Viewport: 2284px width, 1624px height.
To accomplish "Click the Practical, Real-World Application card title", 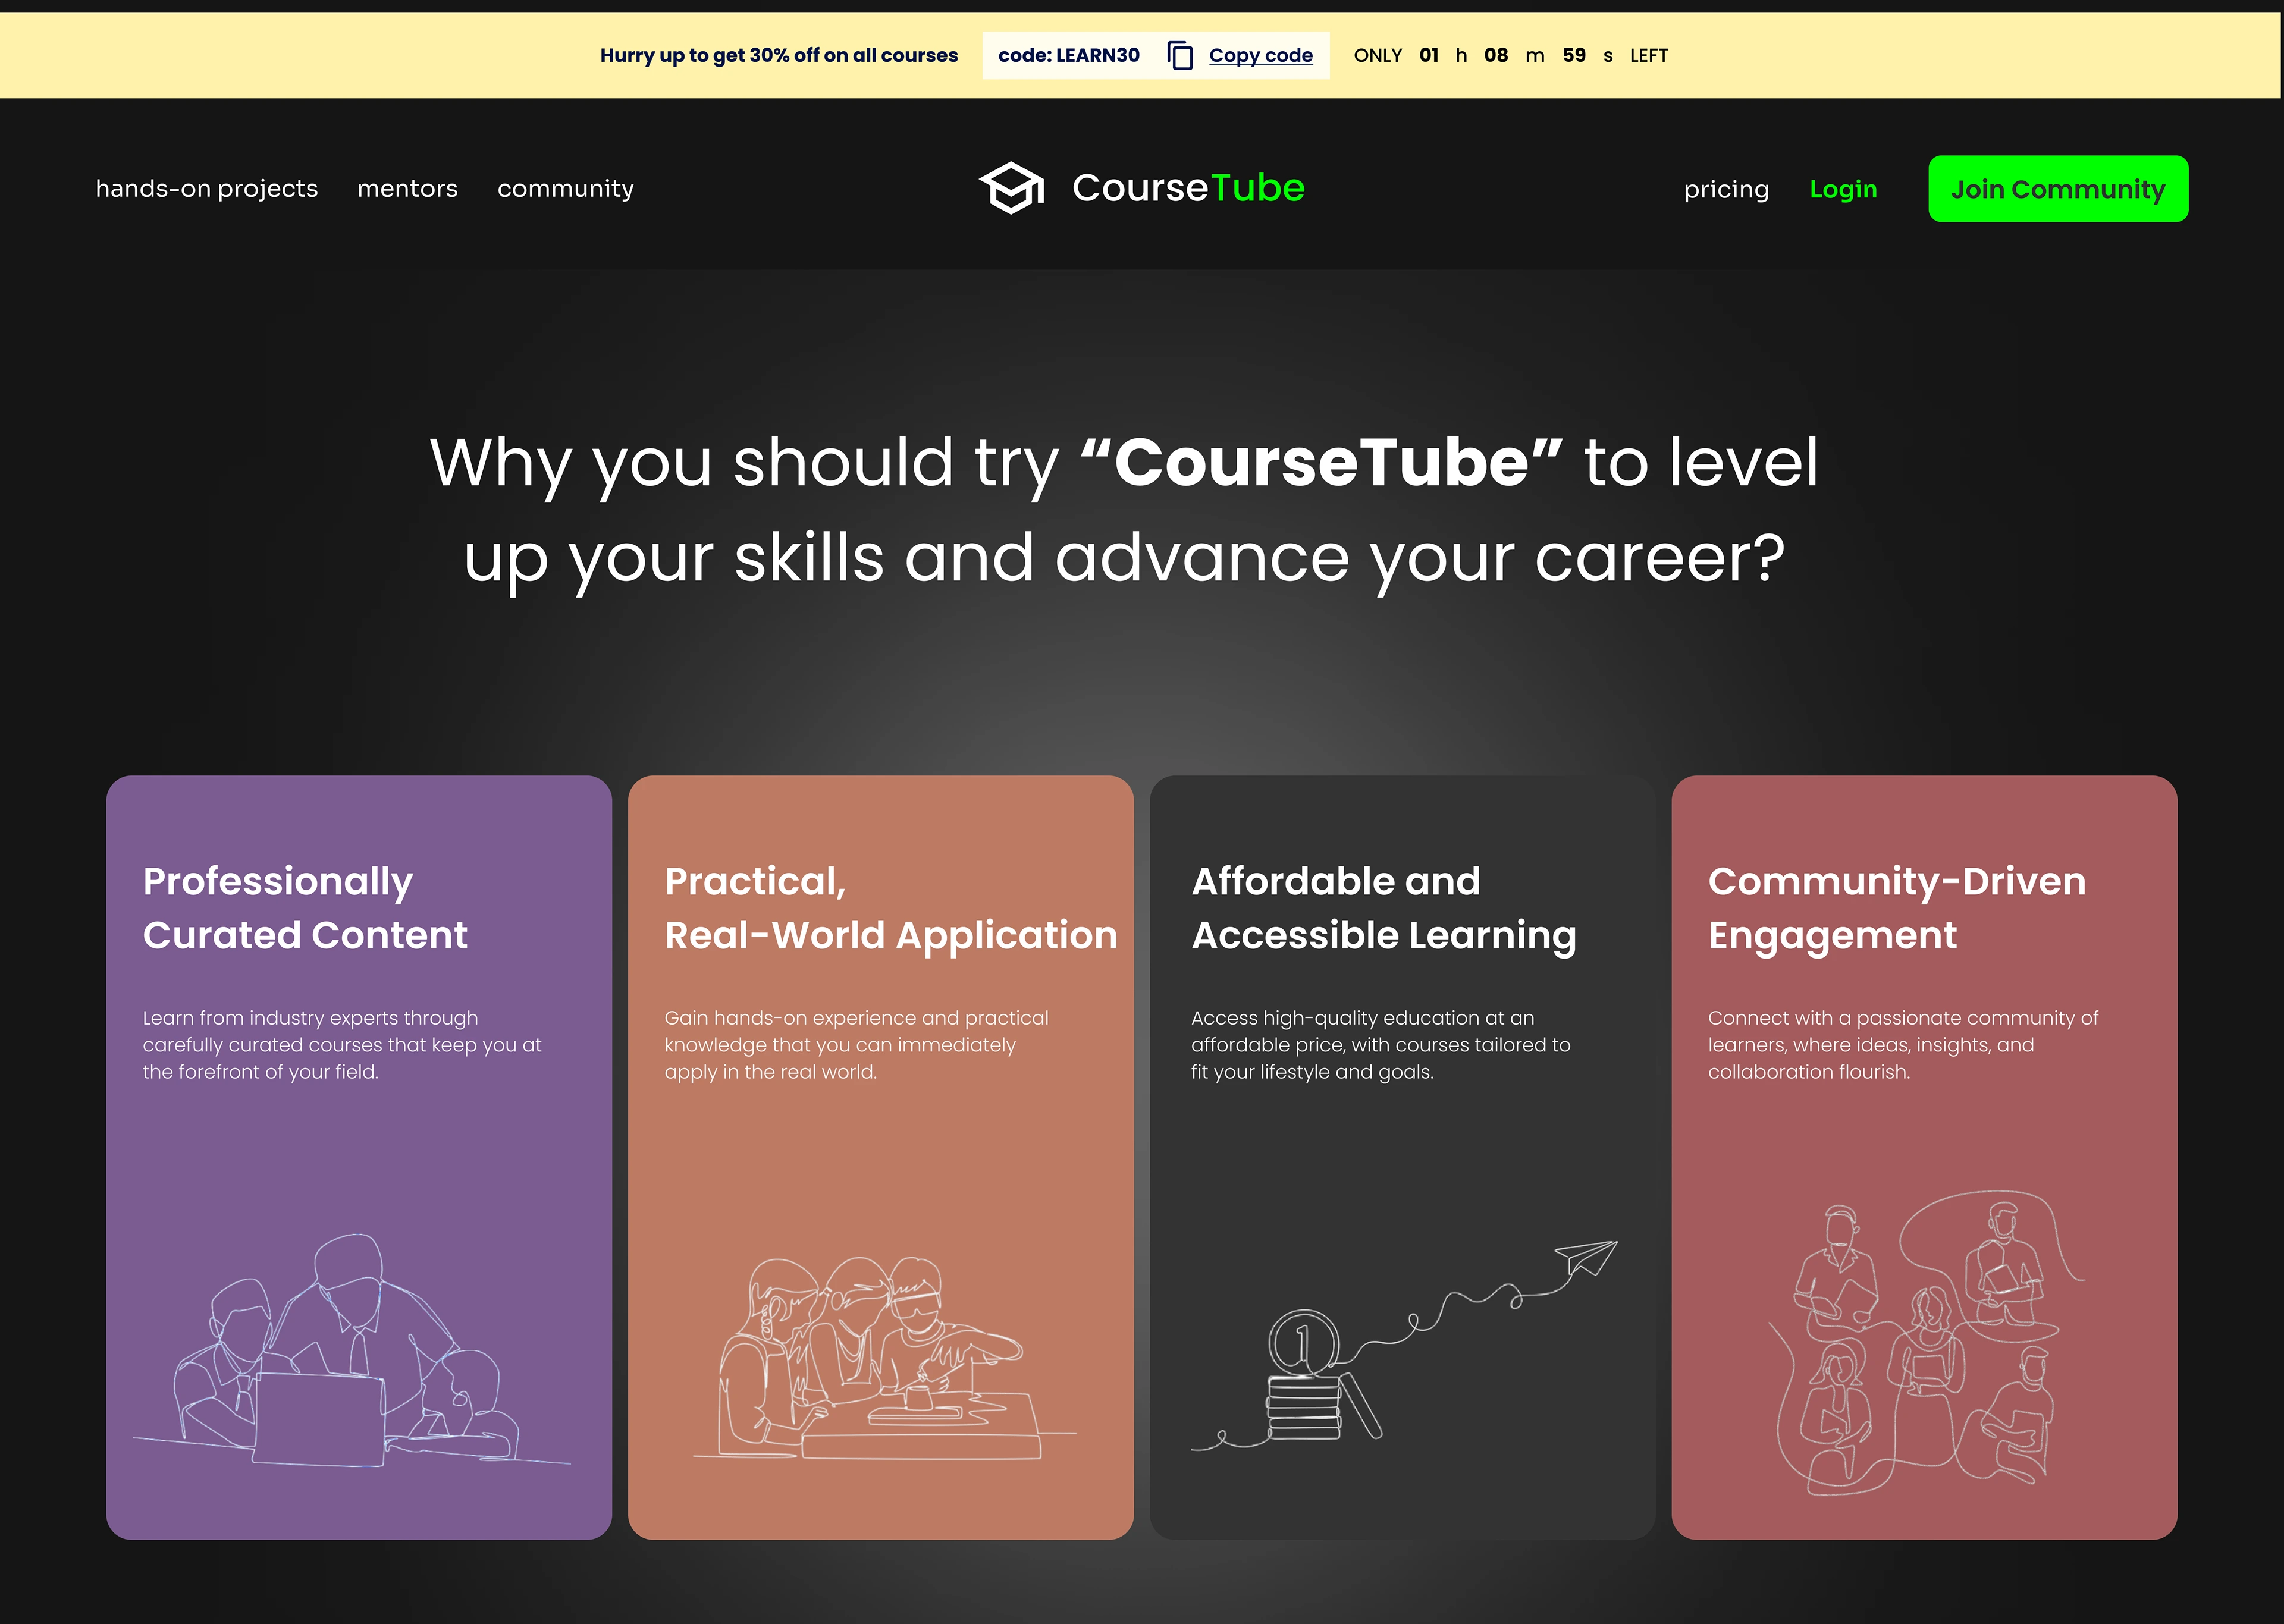I will tap(890, 908).
